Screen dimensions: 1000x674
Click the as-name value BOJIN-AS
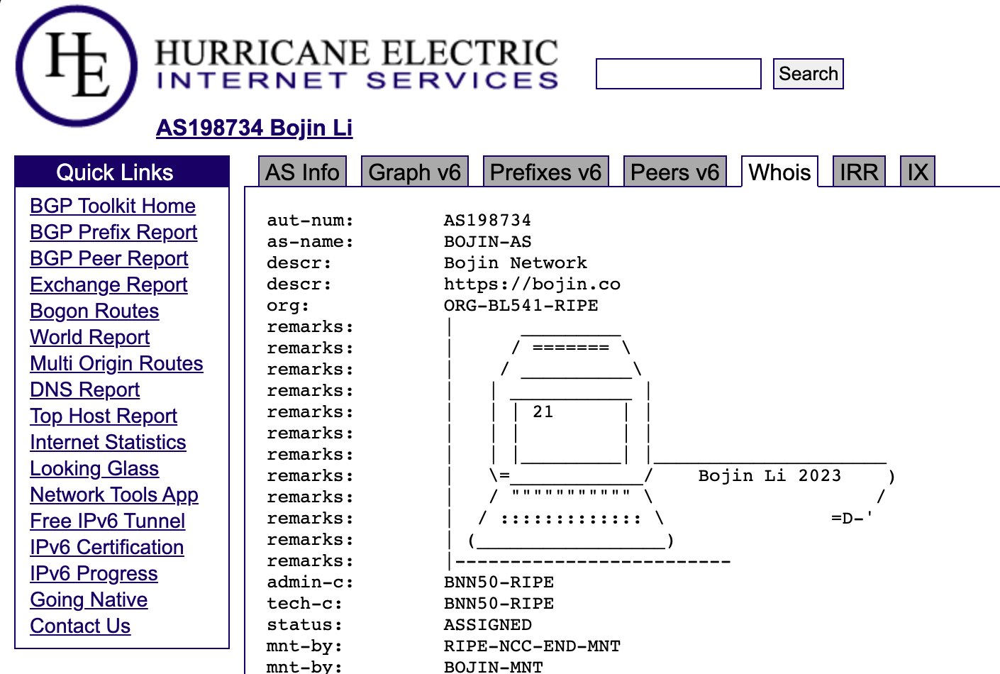click(x=487, y=241)
